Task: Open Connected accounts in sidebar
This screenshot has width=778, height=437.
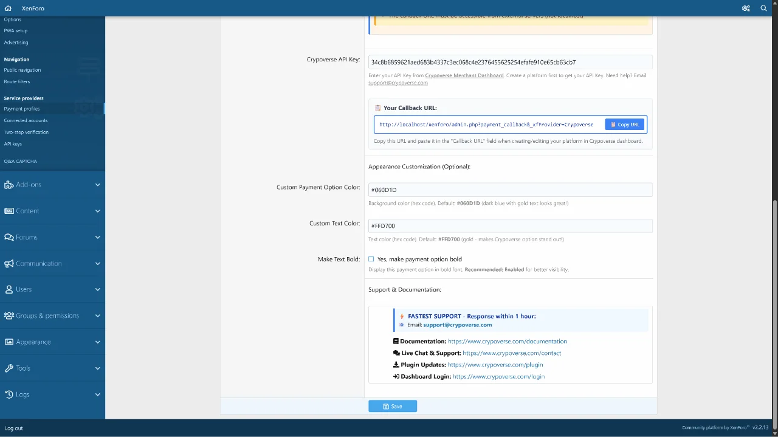Action: (26, 120)
